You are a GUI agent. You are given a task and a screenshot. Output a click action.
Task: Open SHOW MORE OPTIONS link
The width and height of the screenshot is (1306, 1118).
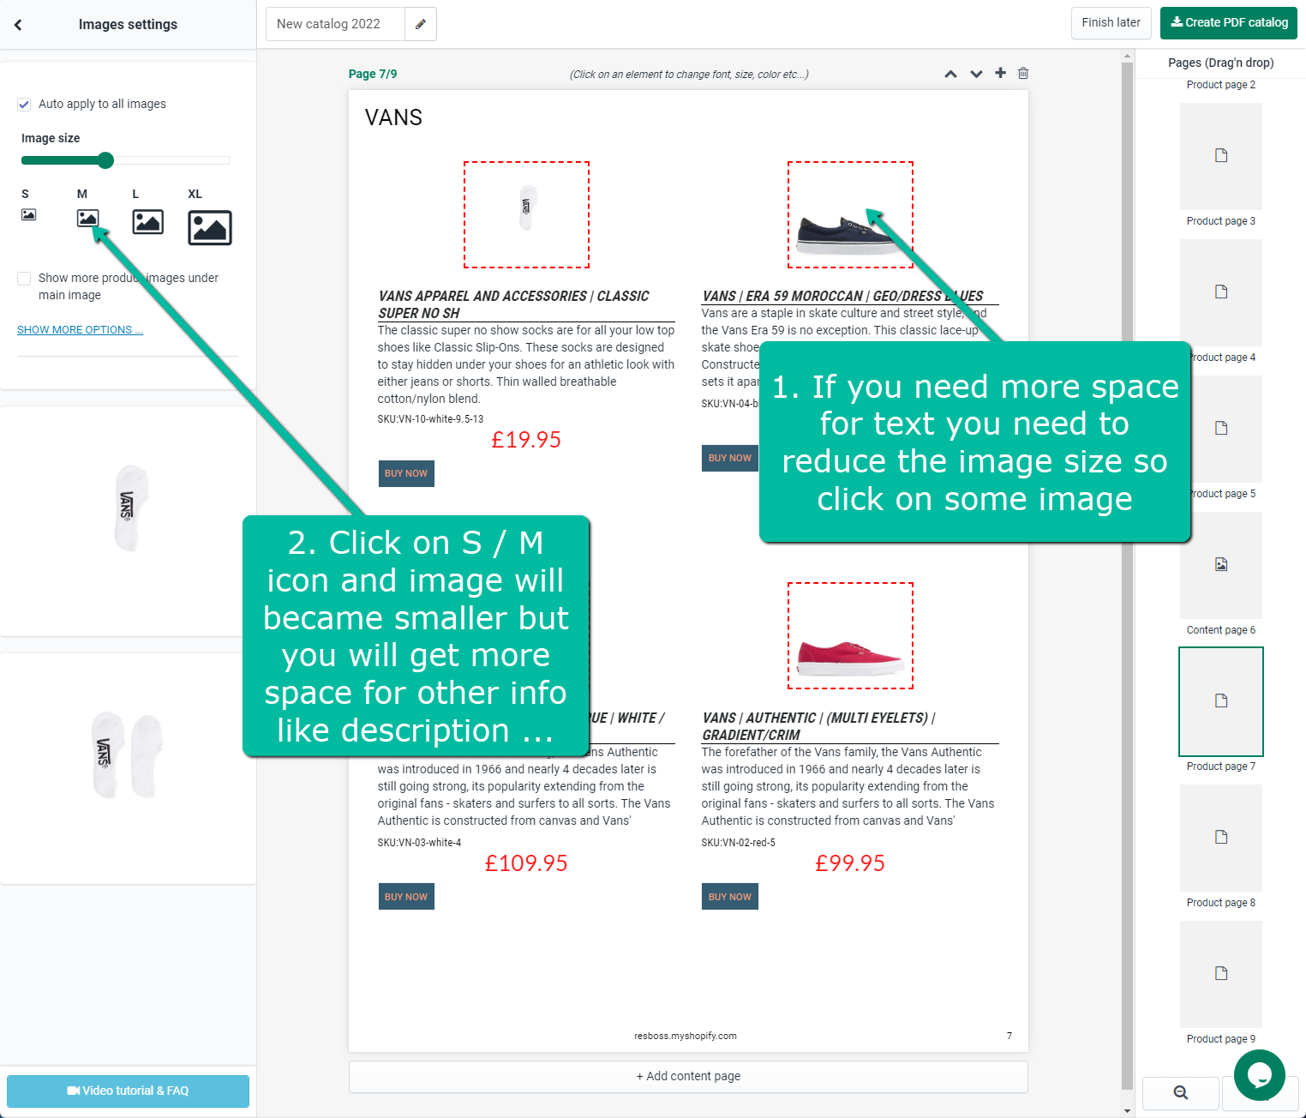pos(80,330)
